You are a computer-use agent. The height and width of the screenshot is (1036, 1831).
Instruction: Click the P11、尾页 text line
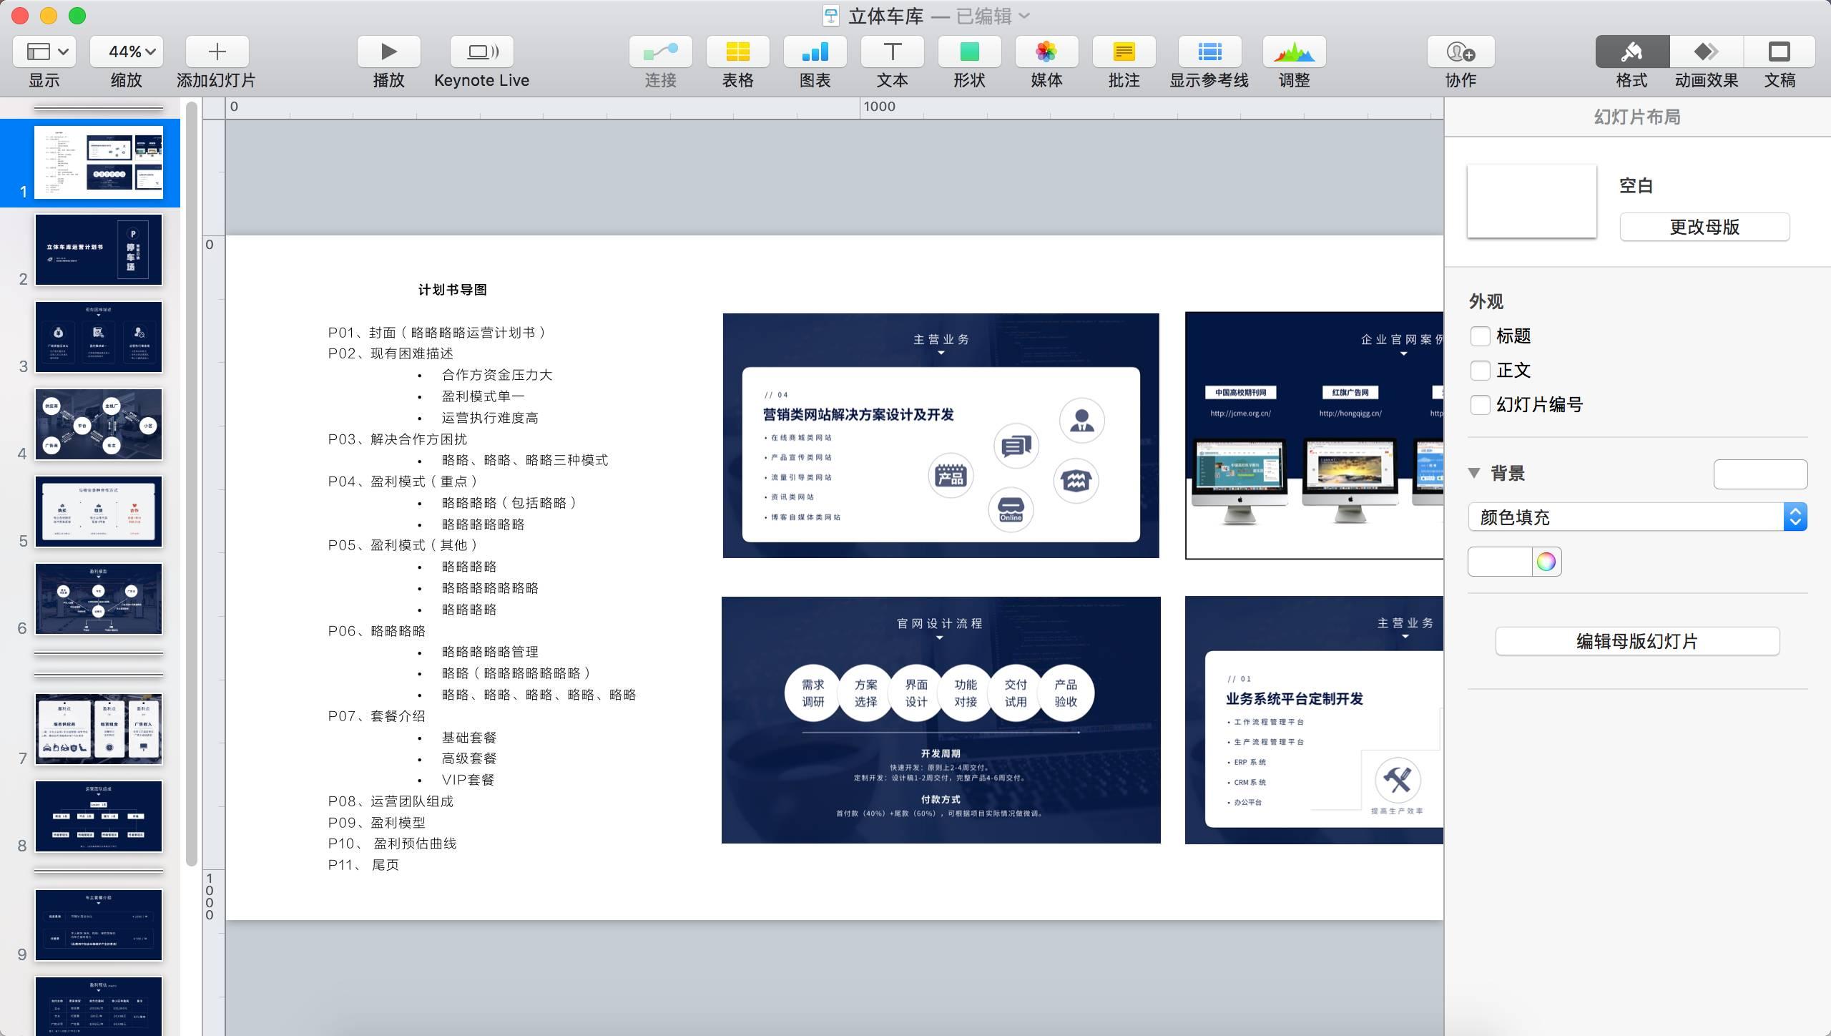click(x=363, y=865)
